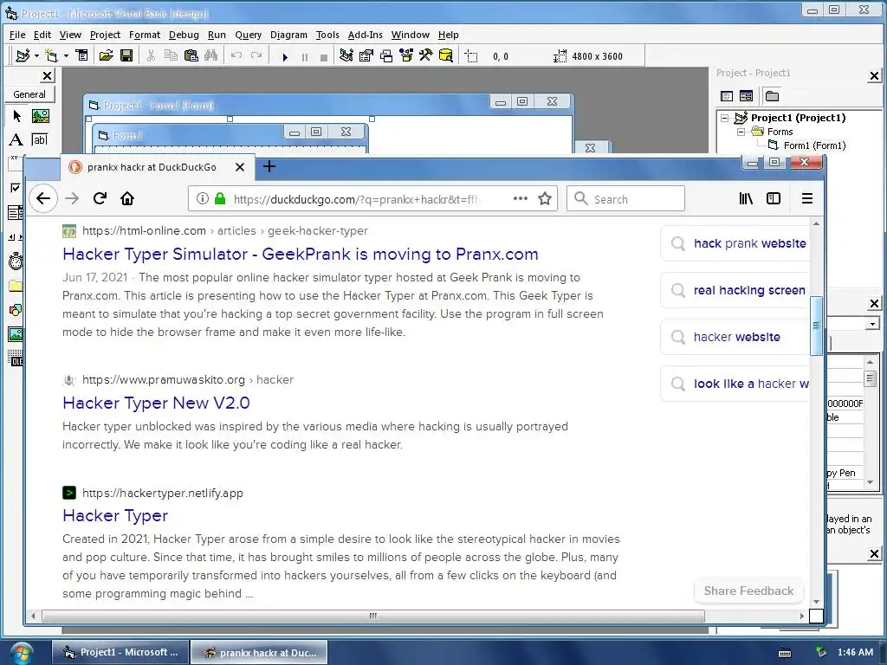Open the Windows Start menu
This screenshot has height=665, width=887.
pyautogui.click(x=22, y=653)
